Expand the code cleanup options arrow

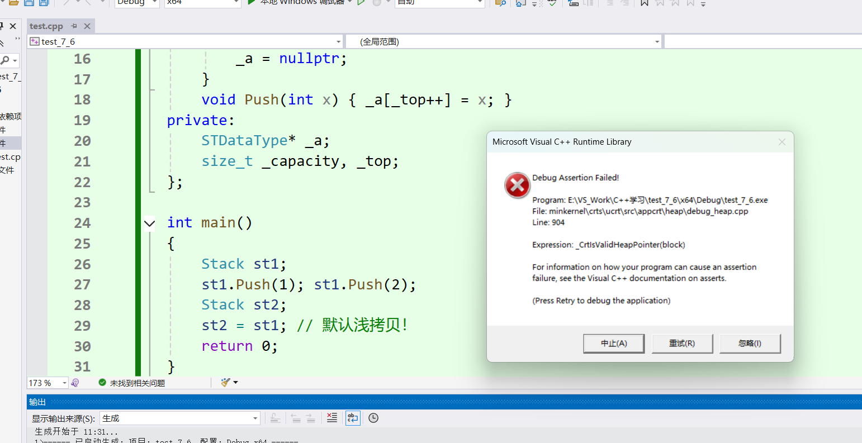[x=235, y=382]
